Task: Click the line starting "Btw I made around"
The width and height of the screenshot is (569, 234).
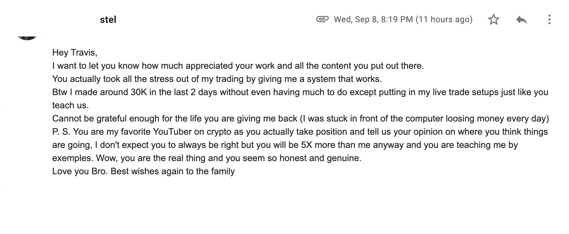Action: coord(300,92)
